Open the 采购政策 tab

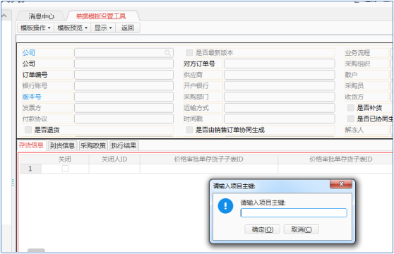(93, 145)
